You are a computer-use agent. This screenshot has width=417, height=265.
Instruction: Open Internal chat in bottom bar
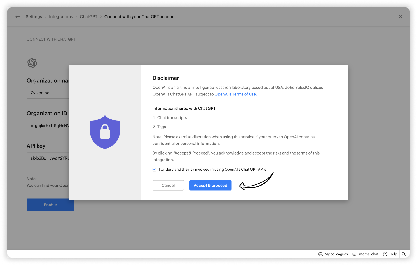coord(365,254)
